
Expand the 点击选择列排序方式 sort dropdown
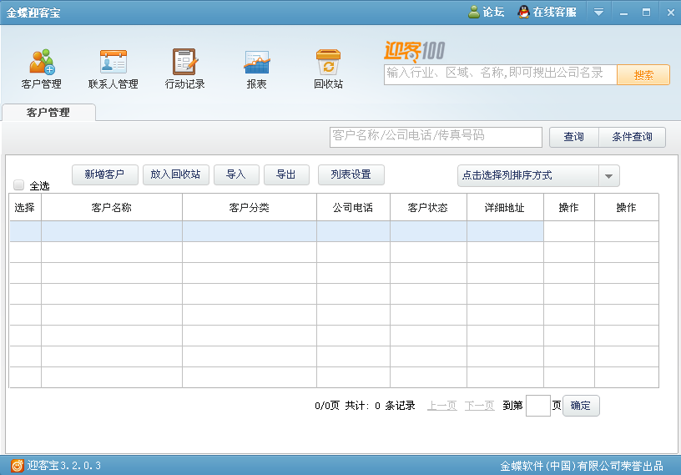pyautogui.click(x=608, y=176)
